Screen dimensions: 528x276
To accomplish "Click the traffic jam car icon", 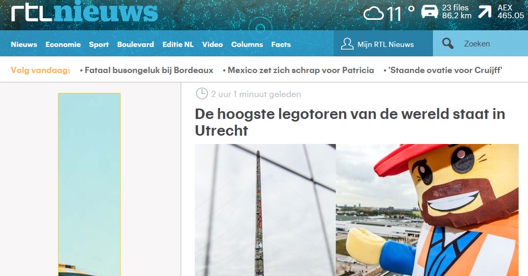I will point(430,12).
